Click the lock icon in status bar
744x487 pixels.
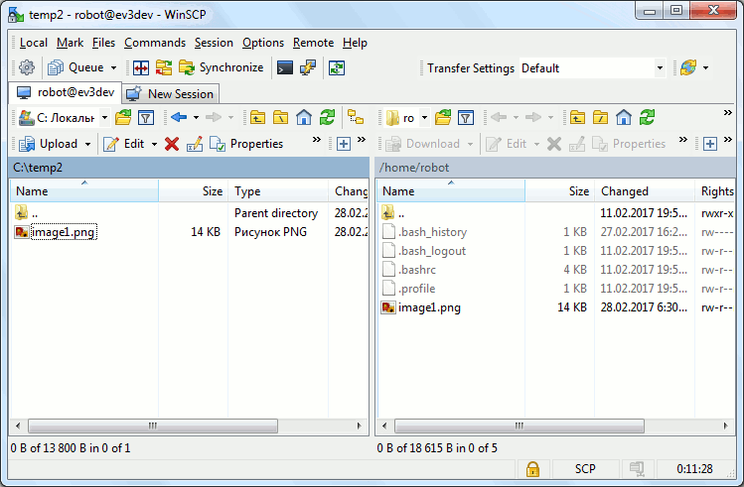[532, 469]
